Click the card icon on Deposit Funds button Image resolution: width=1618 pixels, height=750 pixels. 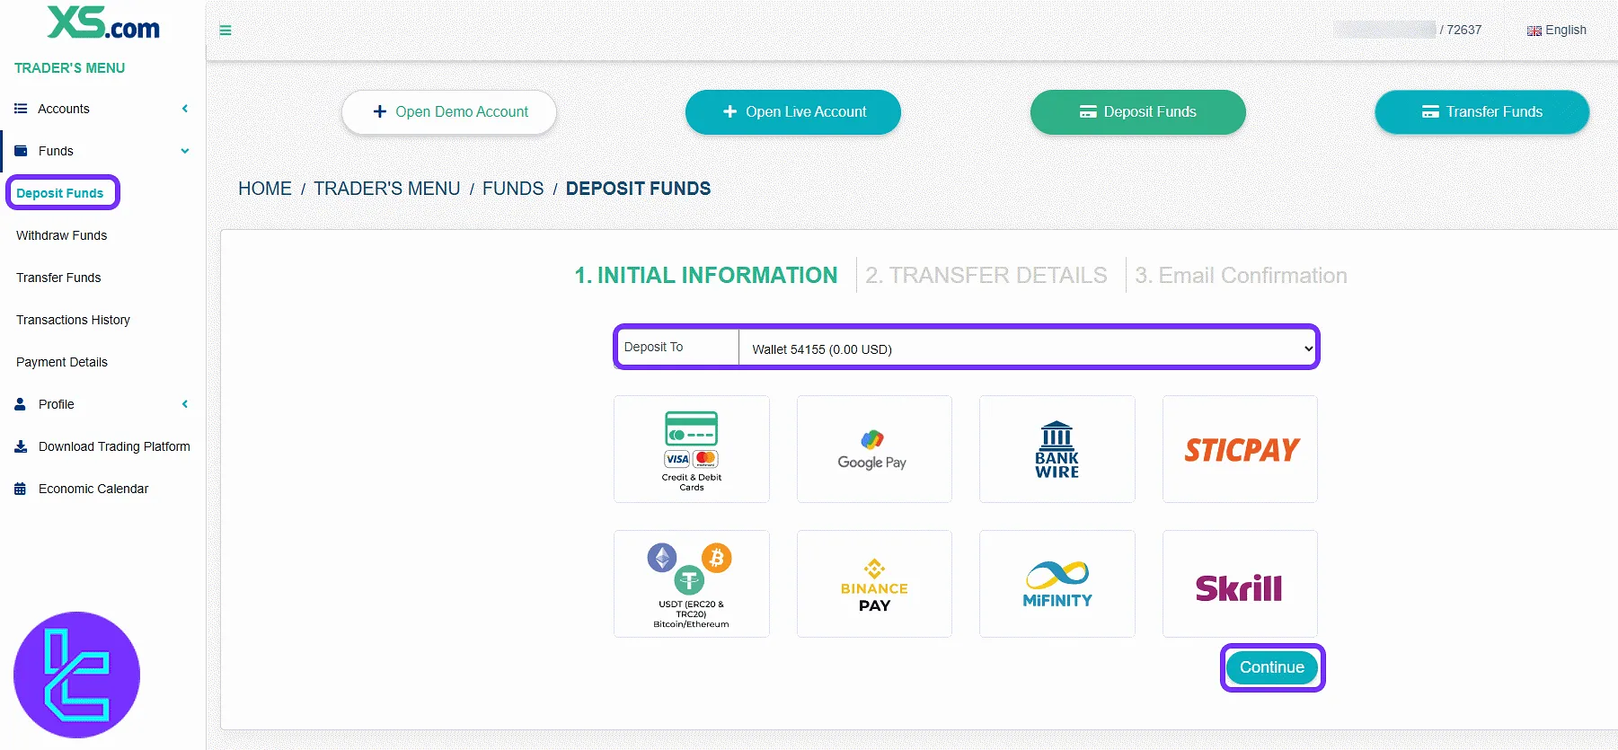point(1088,111)
